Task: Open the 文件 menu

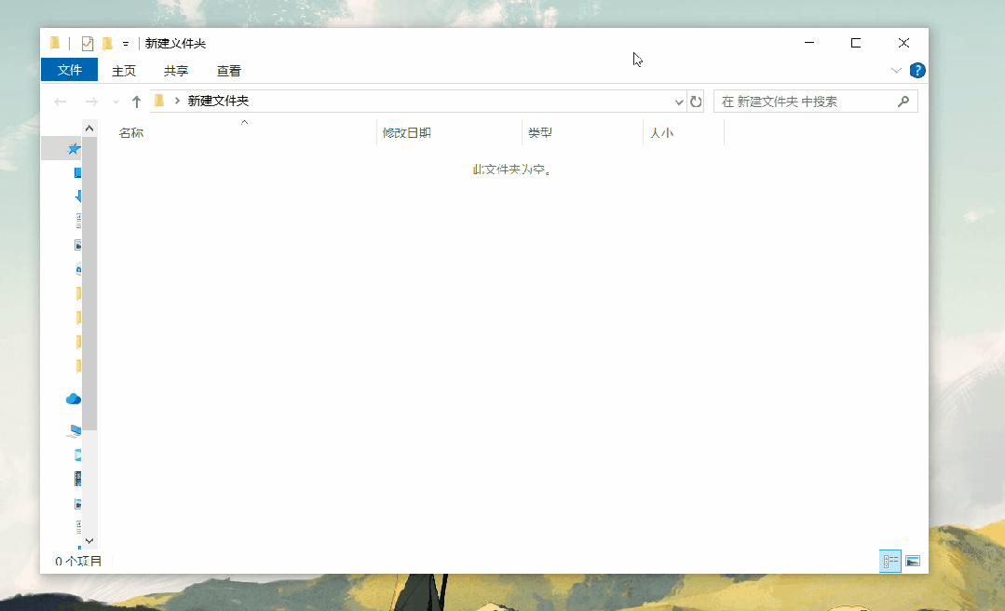Action: click(69, 70)
